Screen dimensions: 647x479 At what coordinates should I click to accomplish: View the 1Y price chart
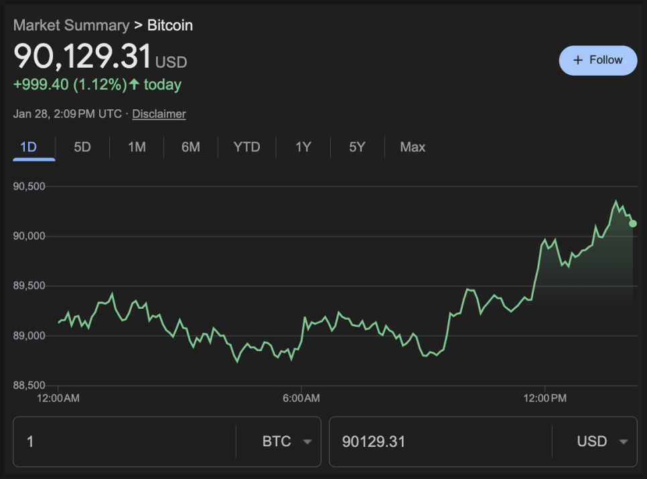click(x=303, y=147)
